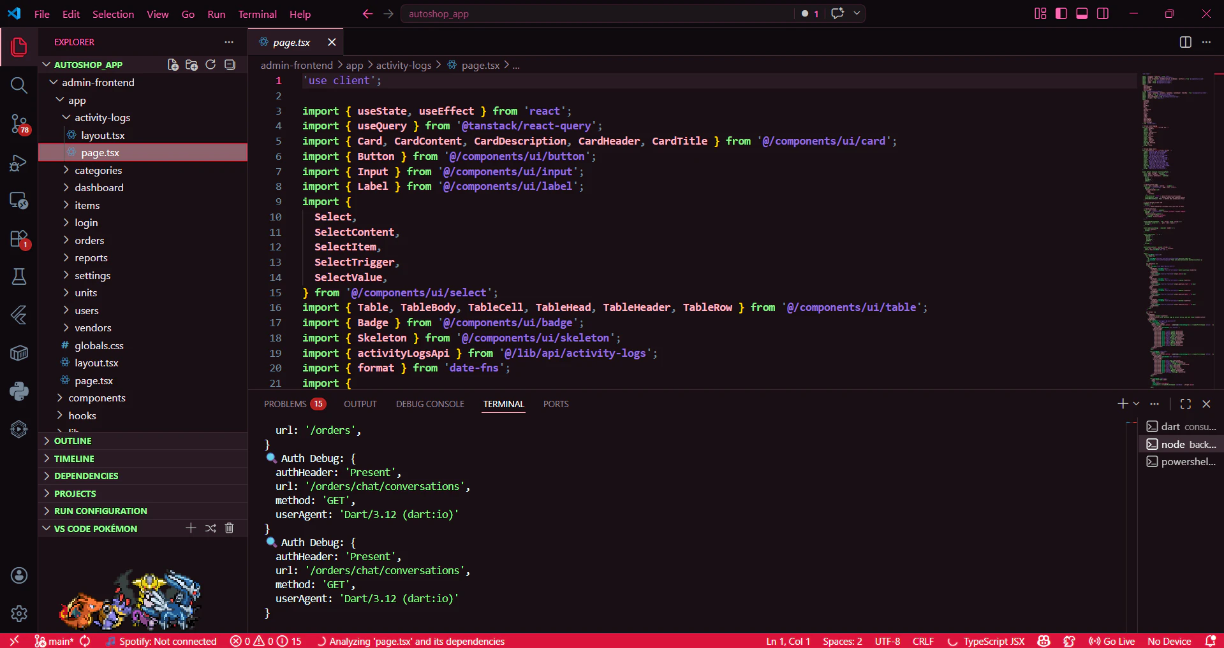Open the Testing flask panel
The width and height of the screenshot is (1224, 648).
click(19, 276)
